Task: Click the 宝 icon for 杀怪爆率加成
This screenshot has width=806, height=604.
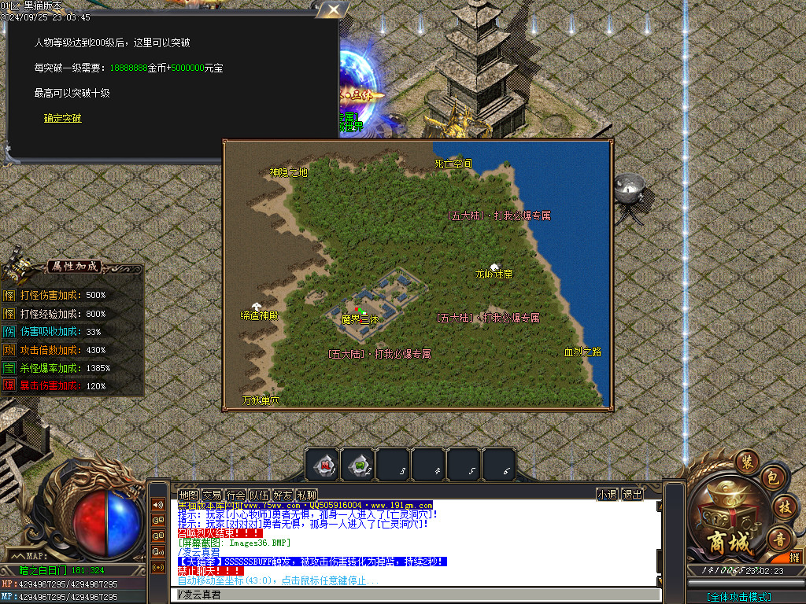Action: tap(9, 368)
